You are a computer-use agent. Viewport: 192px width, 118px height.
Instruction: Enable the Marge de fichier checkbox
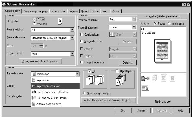[x=81, y=41]
